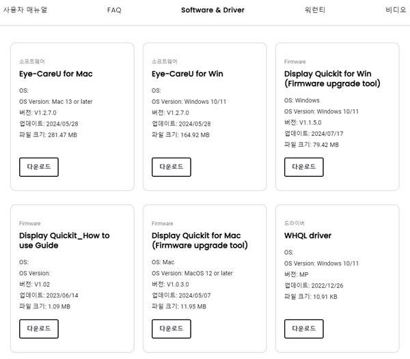This screenshot has width=410, height=359.
Task: Download the WHQL driver
Action: tap(303, 328)
